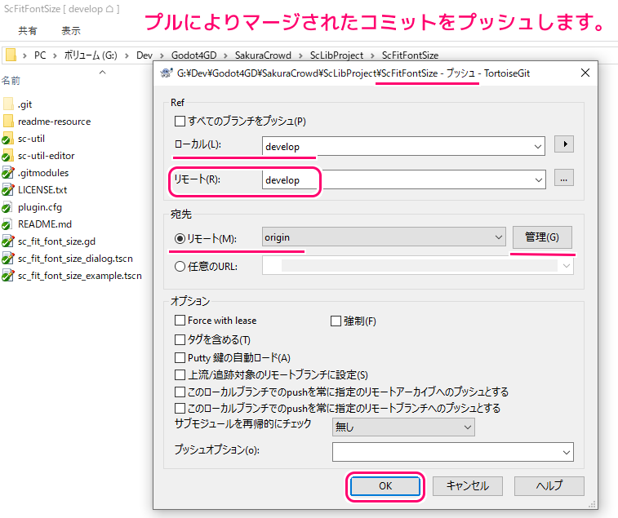Screen dimensions: 618x518
Task: Go to PC in the address breadcrumb
Action: 40,55
